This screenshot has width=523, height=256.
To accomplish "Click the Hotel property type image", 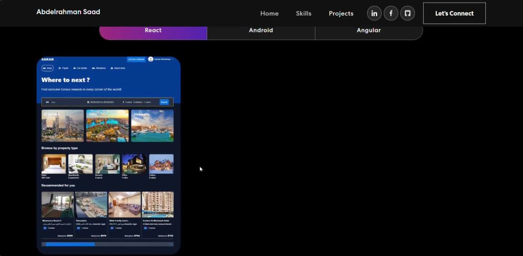I will coord(54,164).
